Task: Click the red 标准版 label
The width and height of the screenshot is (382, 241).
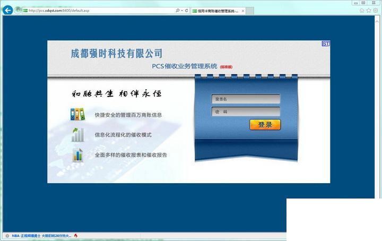Action: (x=227, y=67)
